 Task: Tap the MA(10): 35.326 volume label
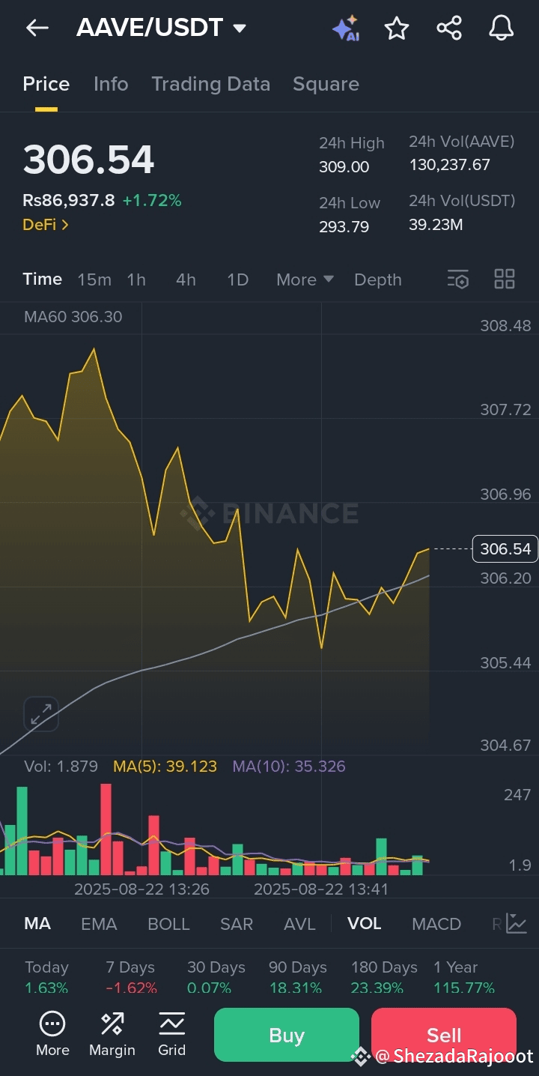click(289, 766)
